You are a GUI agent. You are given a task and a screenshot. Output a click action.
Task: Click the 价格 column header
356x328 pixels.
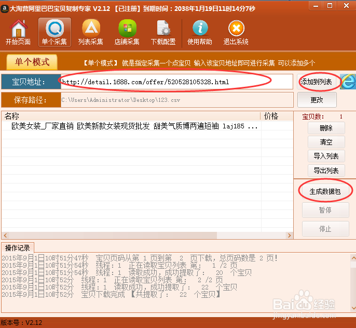tap(277, 116)
